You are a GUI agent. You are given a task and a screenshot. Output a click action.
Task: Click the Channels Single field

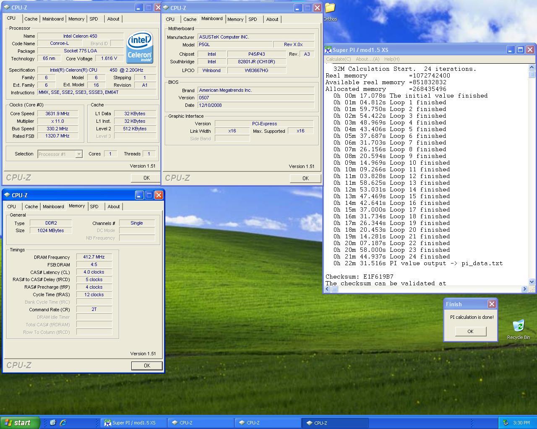coord(137,223)
